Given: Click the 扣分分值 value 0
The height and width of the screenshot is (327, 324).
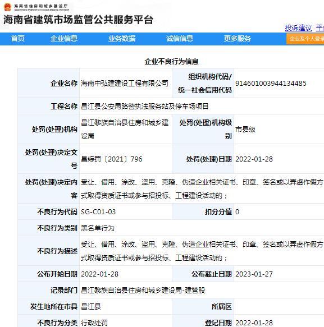Looking at the screenshot, I should (x=237, y=212).
